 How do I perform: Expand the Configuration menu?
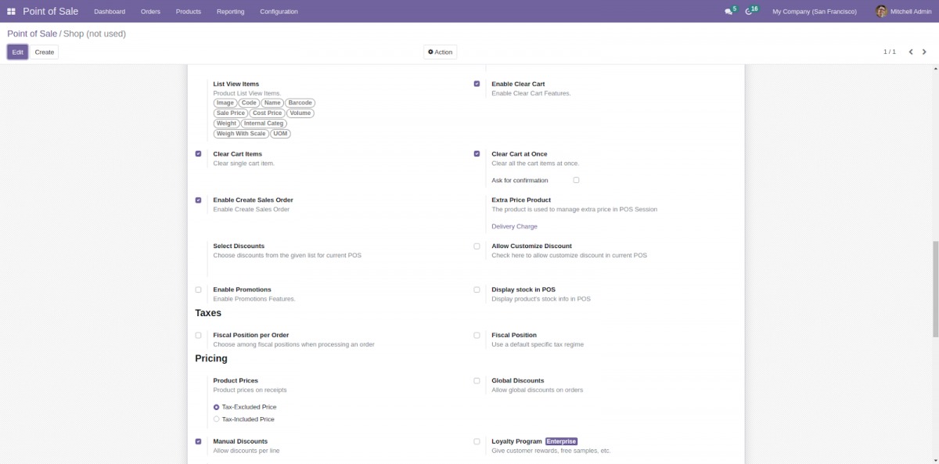[x=279, y=12]
